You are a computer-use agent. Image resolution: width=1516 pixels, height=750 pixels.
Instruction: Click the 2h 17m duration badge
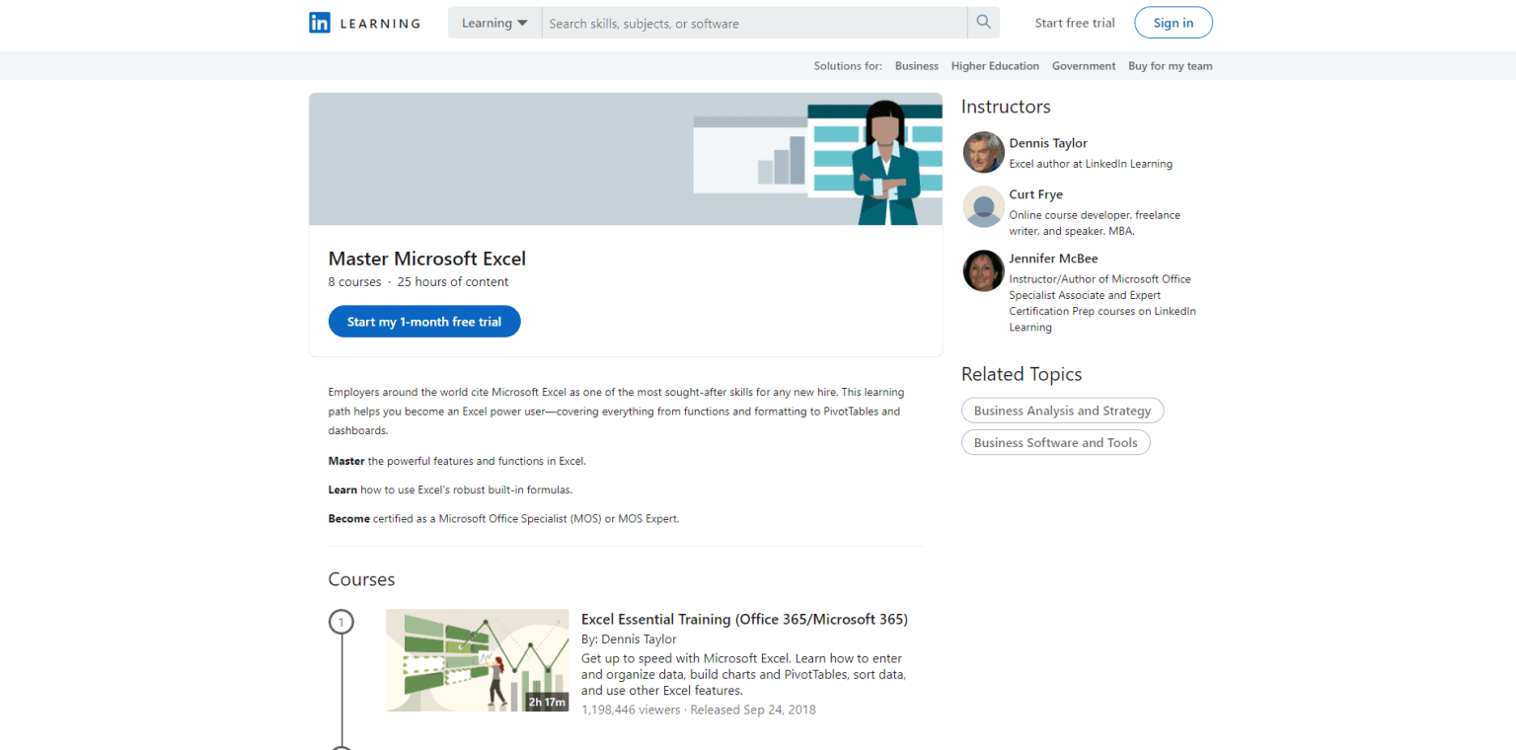tap(546, 702)
